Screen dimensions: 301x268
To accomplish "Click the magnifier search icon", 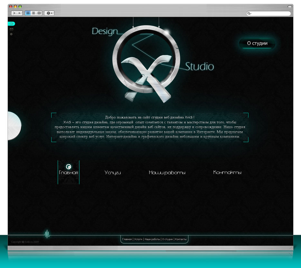I will tap(249, 13).
